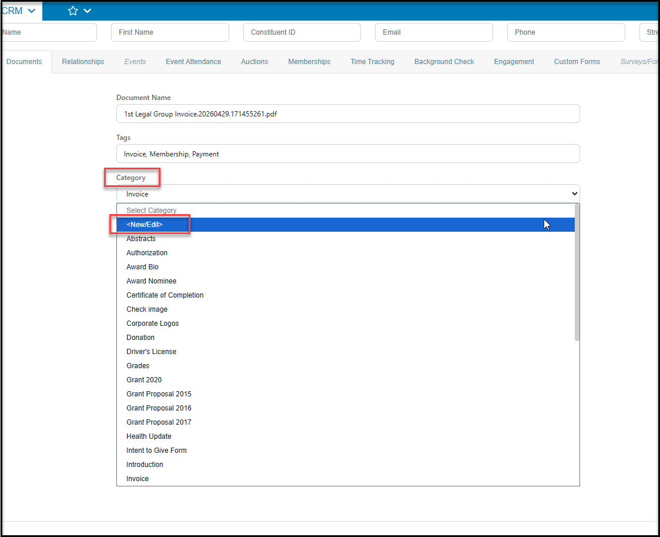The height and width of the screenshot is (537, 660).
Task: Choose the Check image category
Action: tap(346, 309)
